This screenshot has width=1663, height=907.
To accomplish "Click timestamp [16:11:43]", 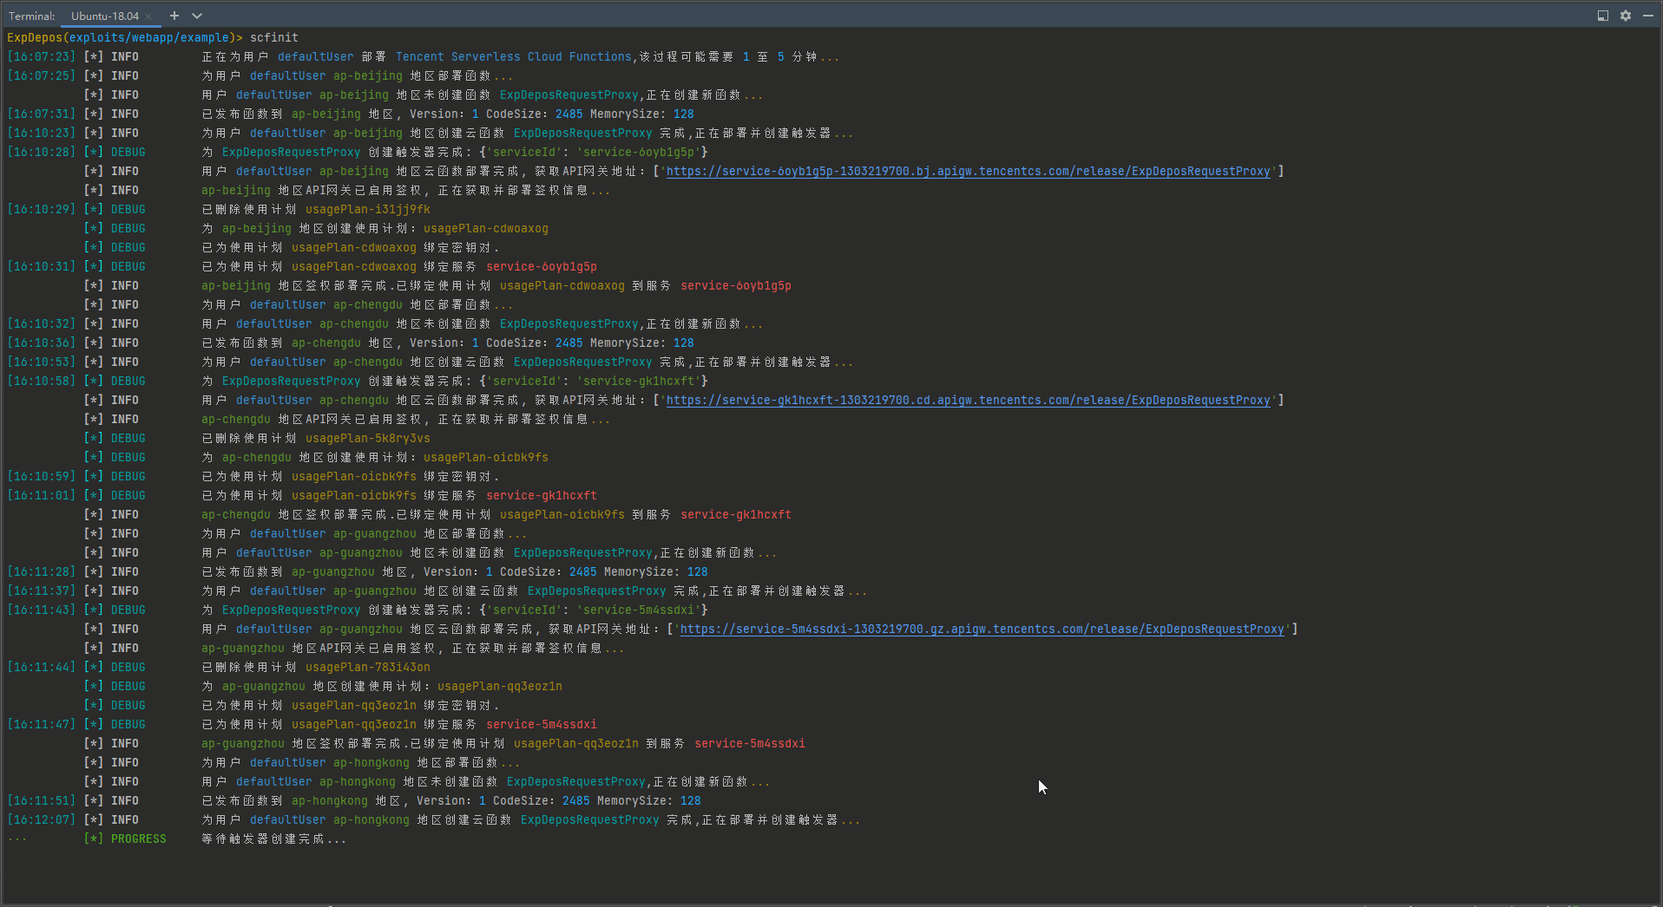I will [x=42, y=610].
